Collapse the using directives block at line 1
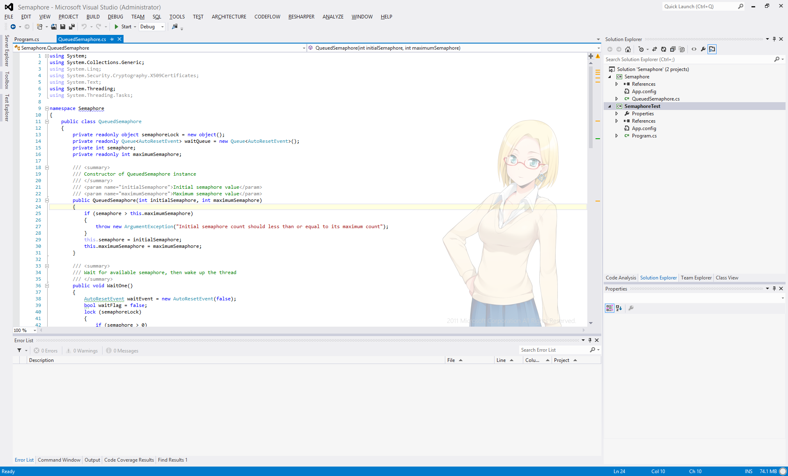The image size is (788, 476). coord(47,56)
